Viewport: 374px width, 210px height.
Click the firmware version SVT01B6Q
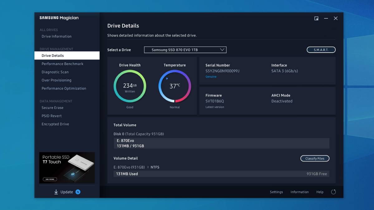[215, 101]
